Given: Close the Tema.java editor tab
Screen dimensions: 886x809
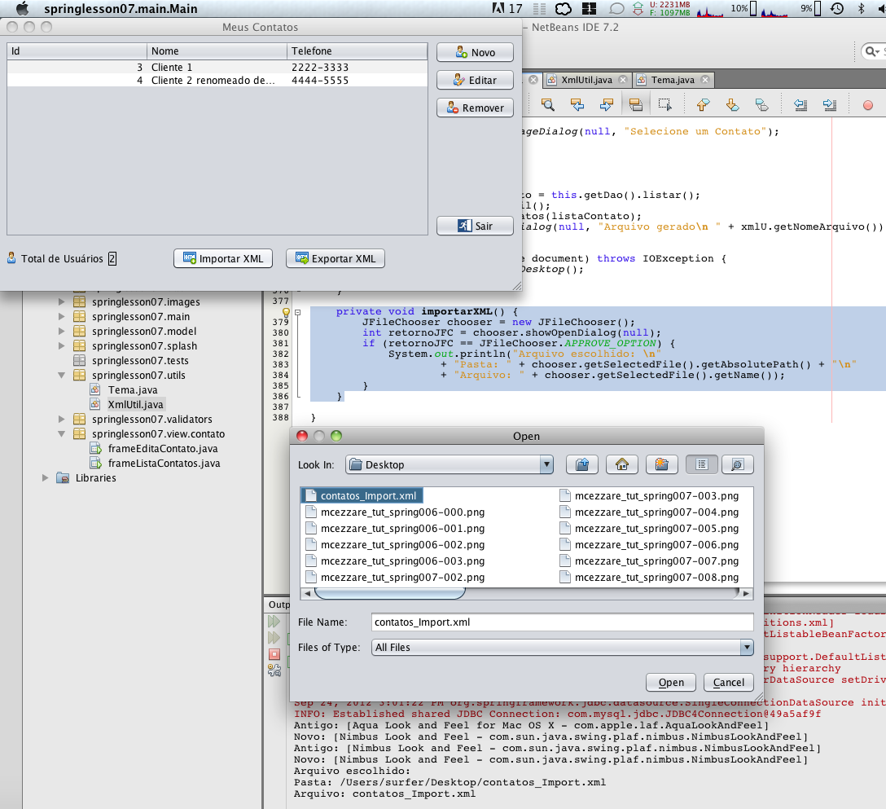Looking at the screenshot, I should 704,80.
